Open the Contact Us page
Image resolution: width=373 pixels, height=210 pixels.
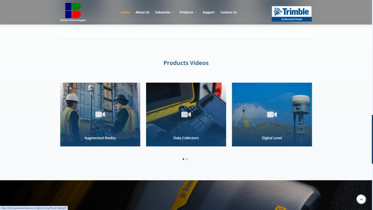click(228, 12)
